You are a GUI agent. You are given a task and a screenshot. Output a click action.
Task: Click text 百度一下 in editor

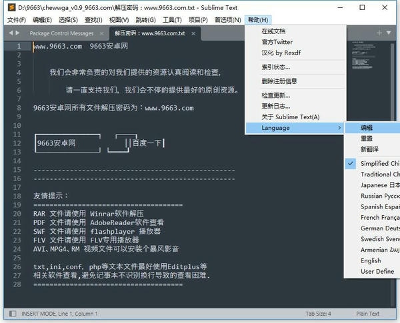[147, 143]
